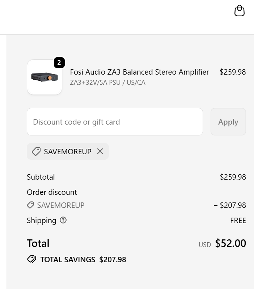Open the shopping bag cart icon

click(240, 11)
